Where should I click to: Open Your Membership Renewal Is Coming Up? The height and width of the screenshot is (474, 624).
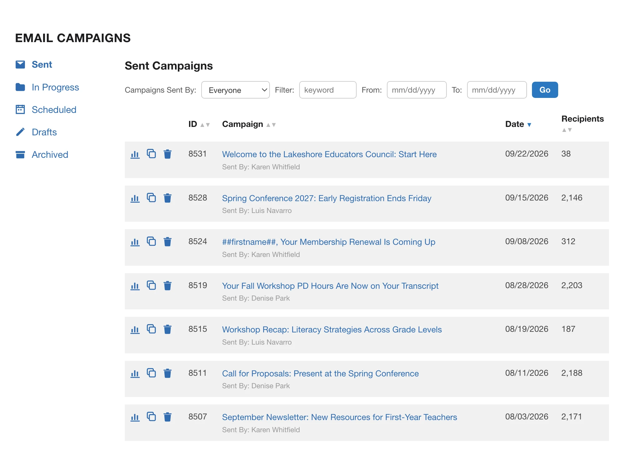click(329, 242)
